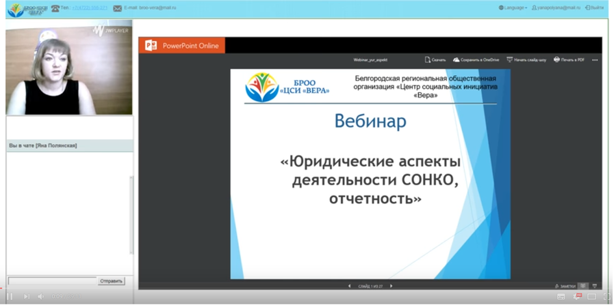Screen dimensions: 616x305
Task: Click Скачать download button
Action: coord(435,60)
